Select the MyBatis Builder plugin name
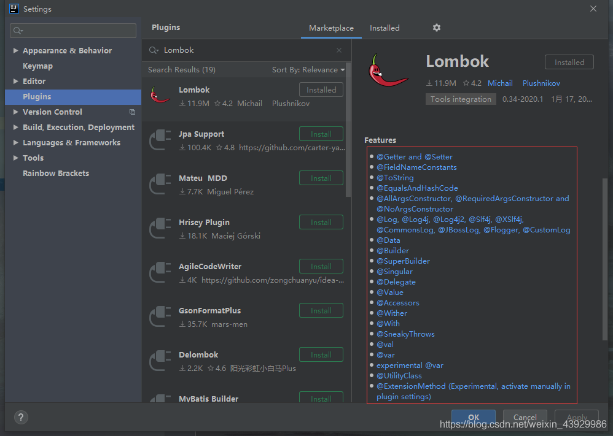Screen dimensions: 613x436 tap(209, 399)
